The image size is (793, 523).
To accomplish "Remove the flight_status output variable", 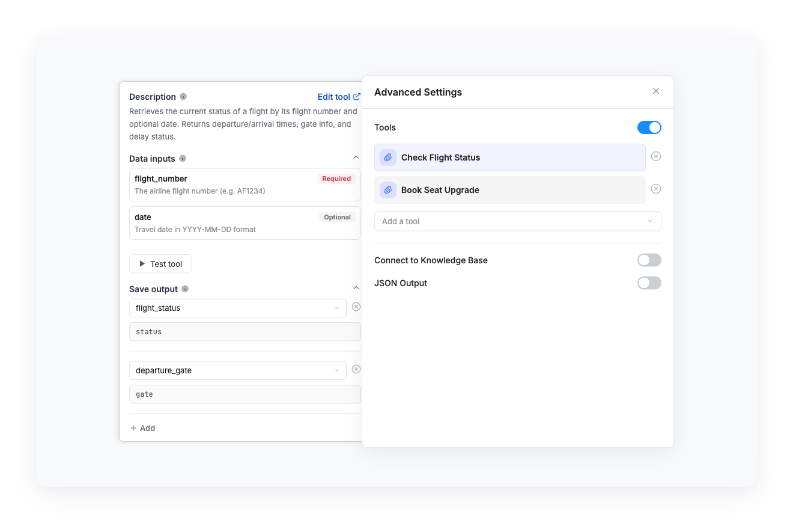I will click(x=356, y=307).
